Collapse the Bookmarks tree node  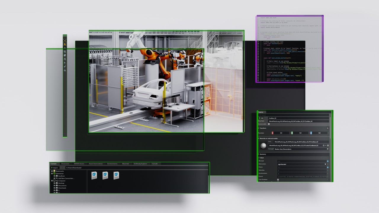52,171
